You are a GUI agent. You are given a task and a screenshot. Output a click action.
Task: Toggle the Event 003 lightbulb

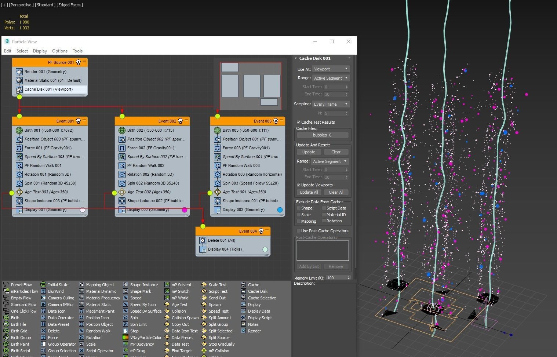[276, 121]
